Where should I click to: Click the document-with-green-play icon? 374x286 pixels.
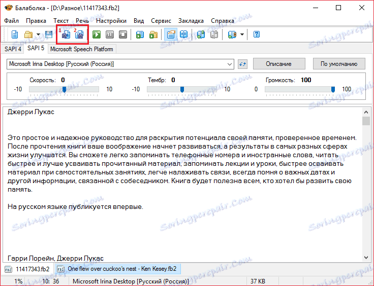(x=140, y=35)
